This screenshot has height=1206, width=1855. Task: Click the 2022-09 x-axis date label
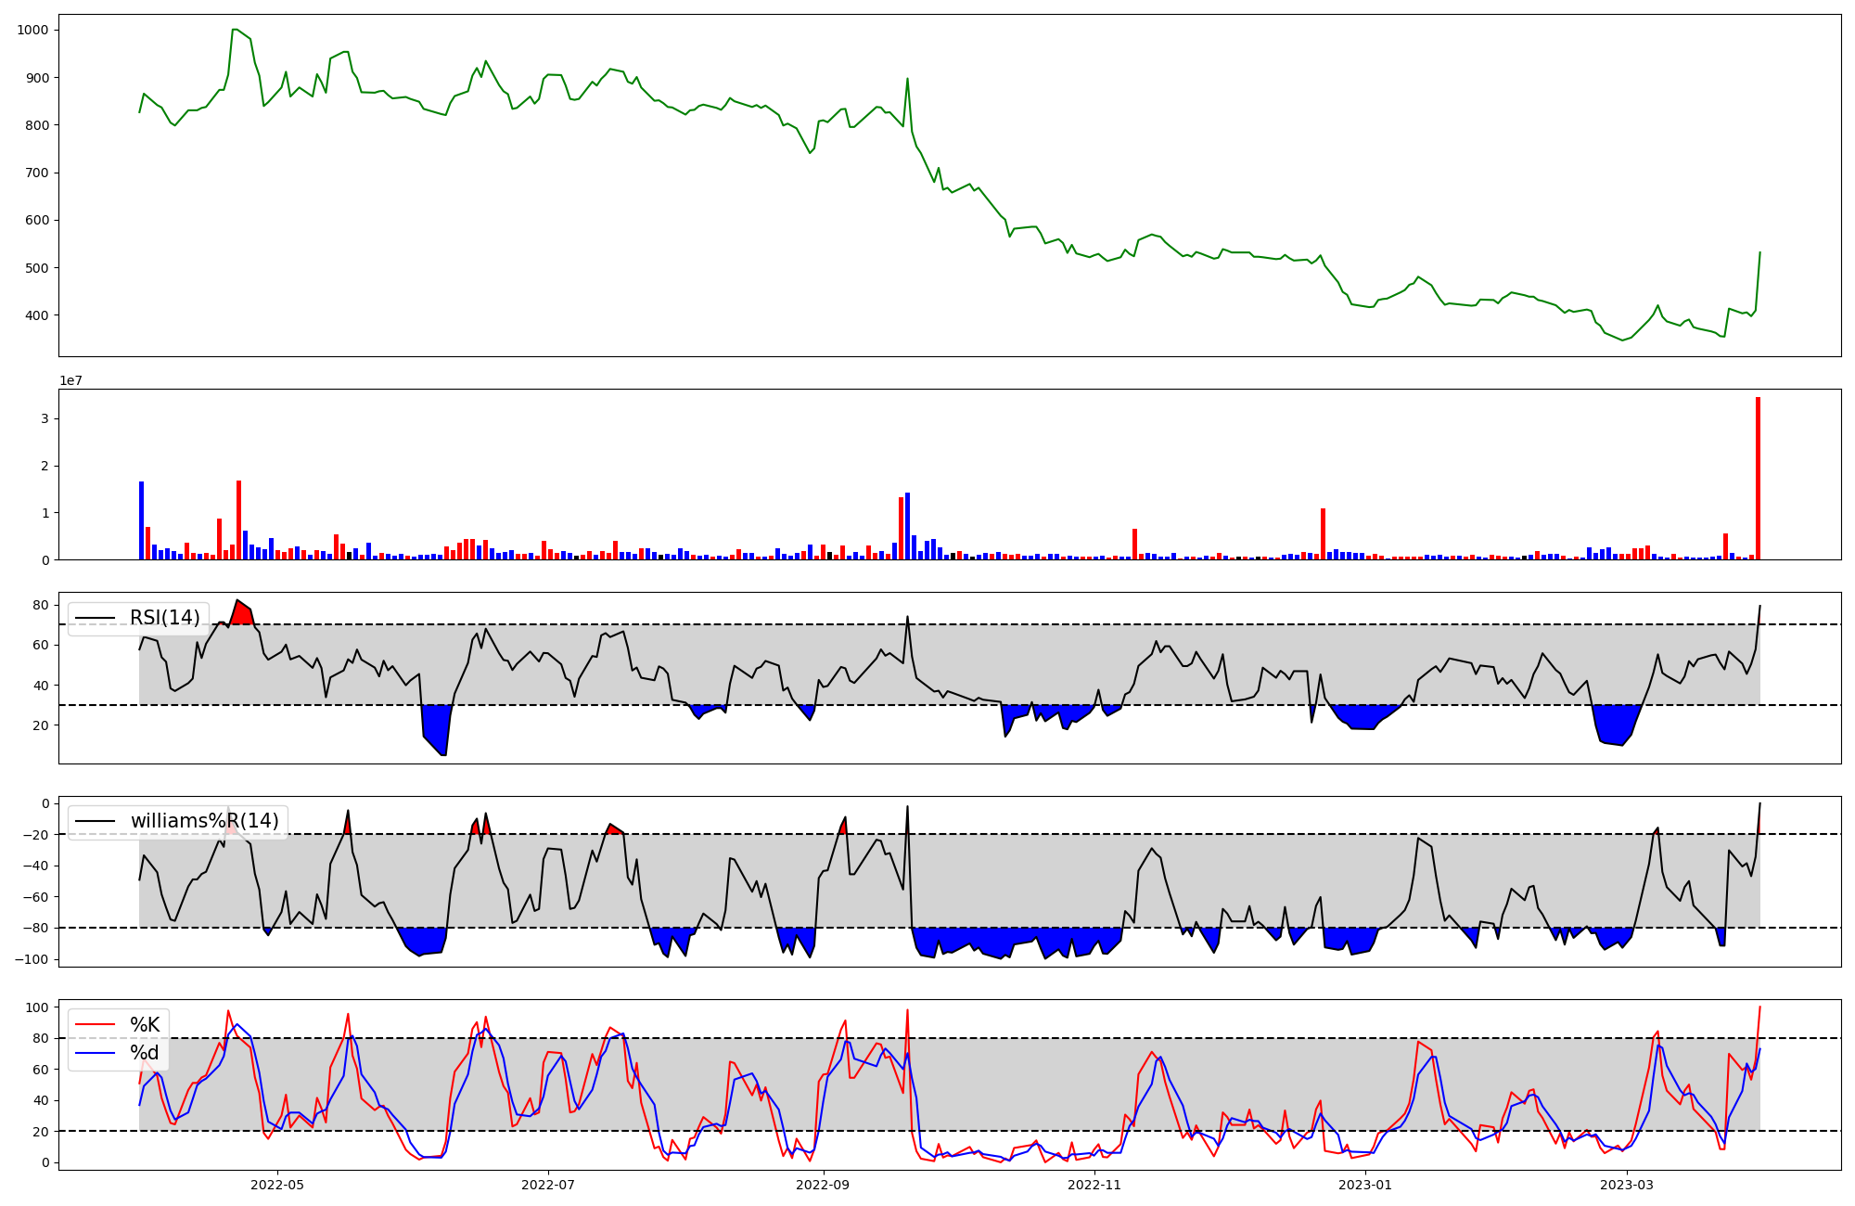click(824, 1185)
